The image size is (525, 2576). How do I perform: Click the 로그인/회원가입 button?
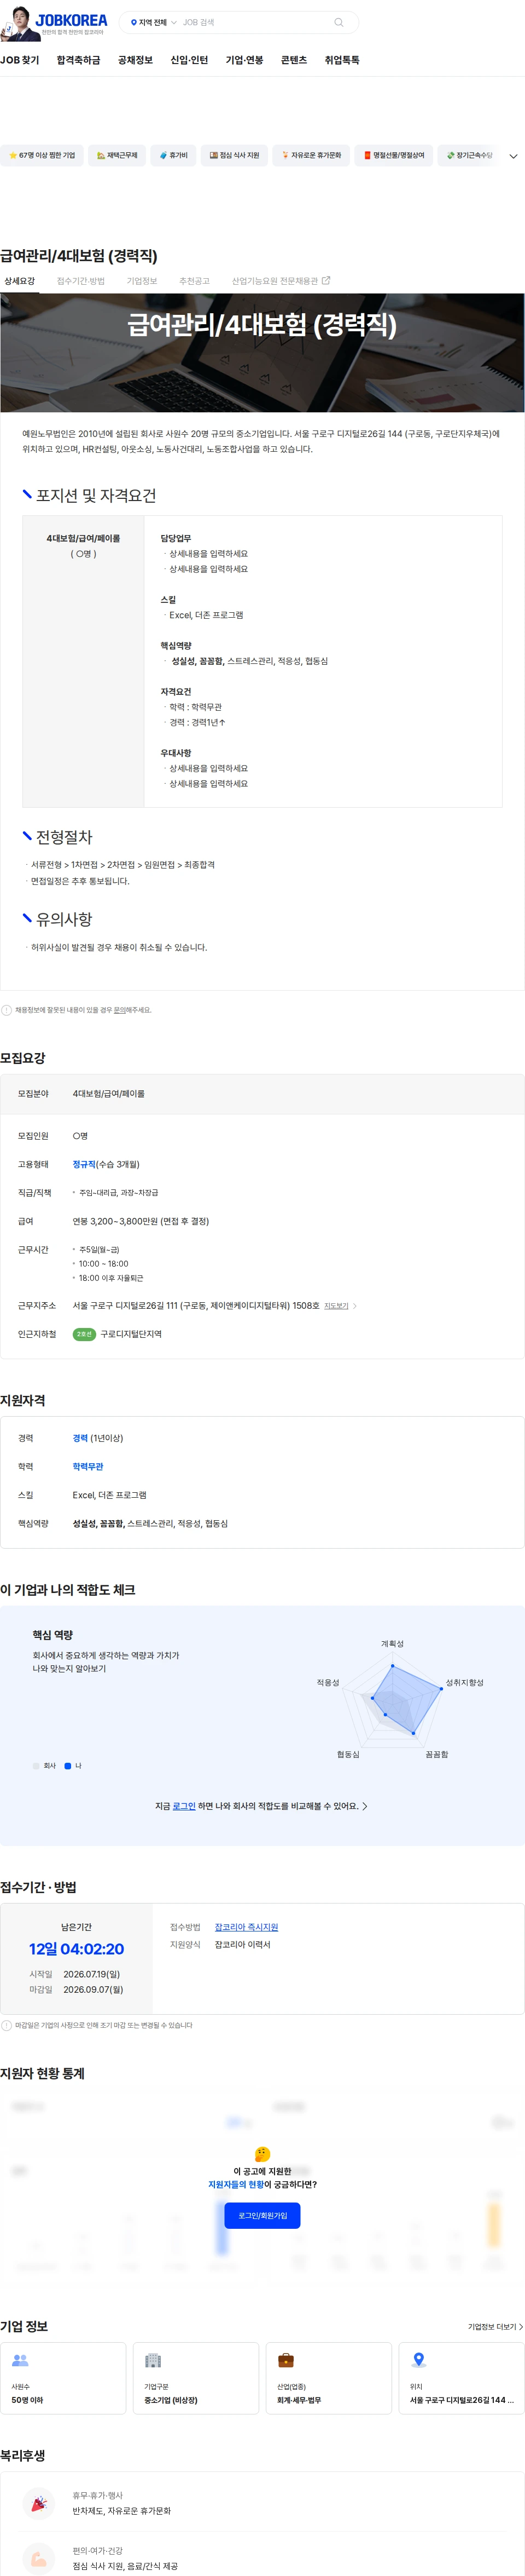click(x=262, y=2215)
